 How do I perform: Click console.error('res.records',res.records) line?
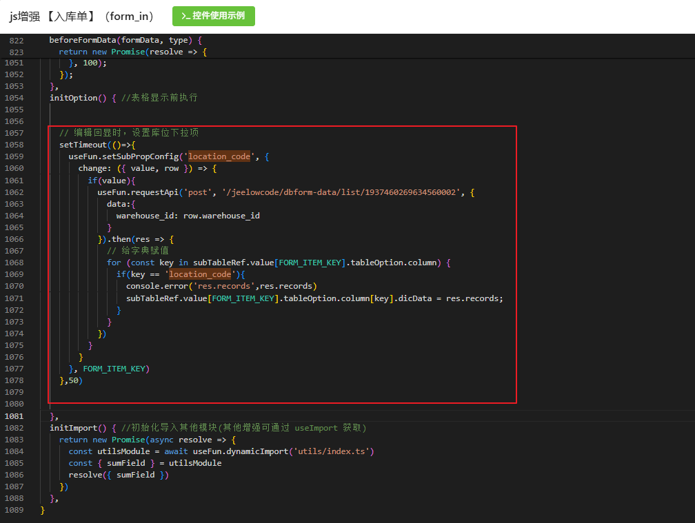pyautogui.click(x=221, y=286)
